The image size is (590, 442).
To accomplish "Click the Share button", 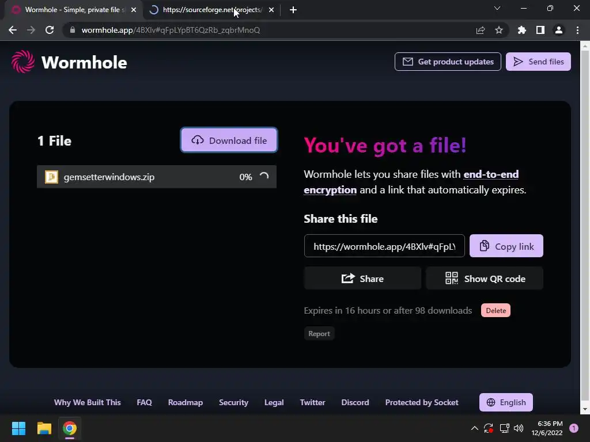I will click(362, 279).
